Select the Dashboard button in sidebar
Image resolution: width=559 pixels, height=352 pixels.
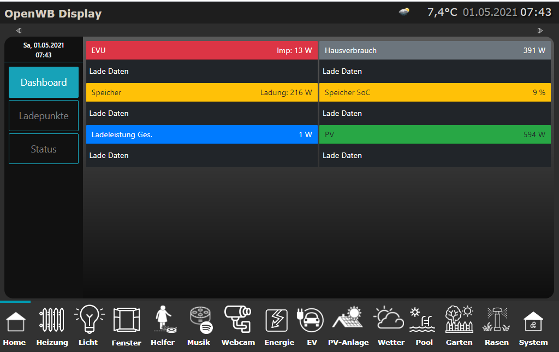(x=44, y=83)
